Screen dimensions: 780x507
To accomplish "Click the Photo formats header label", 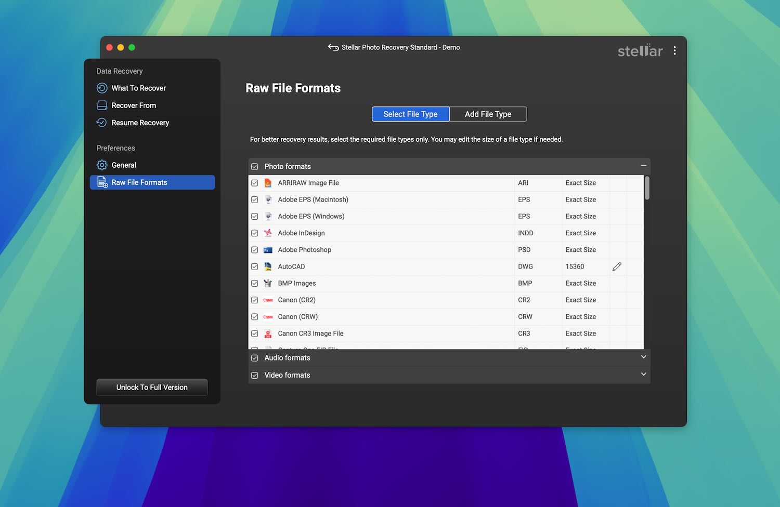I will [288, 167].
